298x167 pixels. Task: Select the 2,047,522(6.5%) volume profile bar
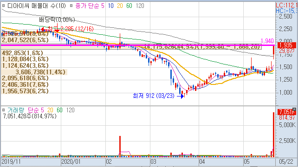[25, 40]
